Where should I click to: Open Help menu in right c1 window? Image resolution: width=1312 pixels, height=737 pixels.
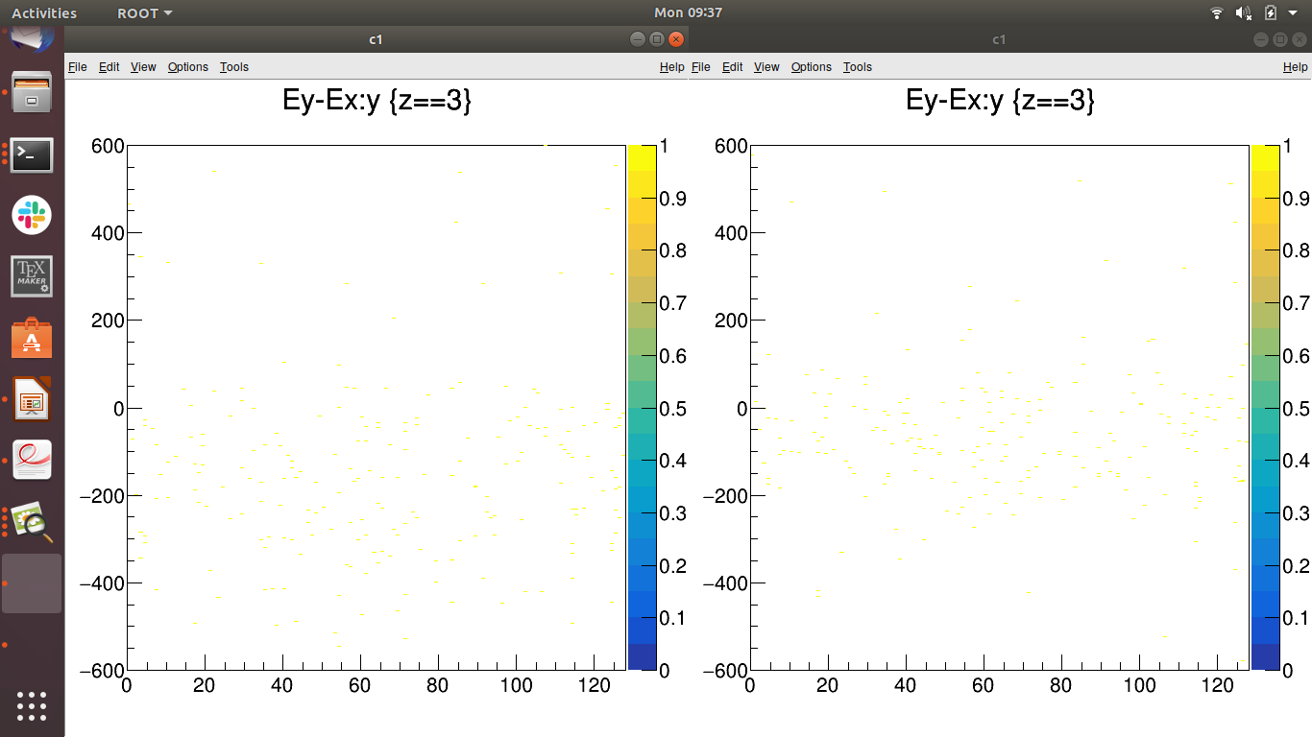[x=1296, y=67]
